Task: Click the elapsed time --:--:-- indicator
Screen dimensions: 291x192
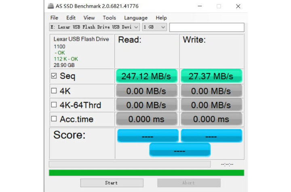Action: pyautogui.click(x=227, y=164)
